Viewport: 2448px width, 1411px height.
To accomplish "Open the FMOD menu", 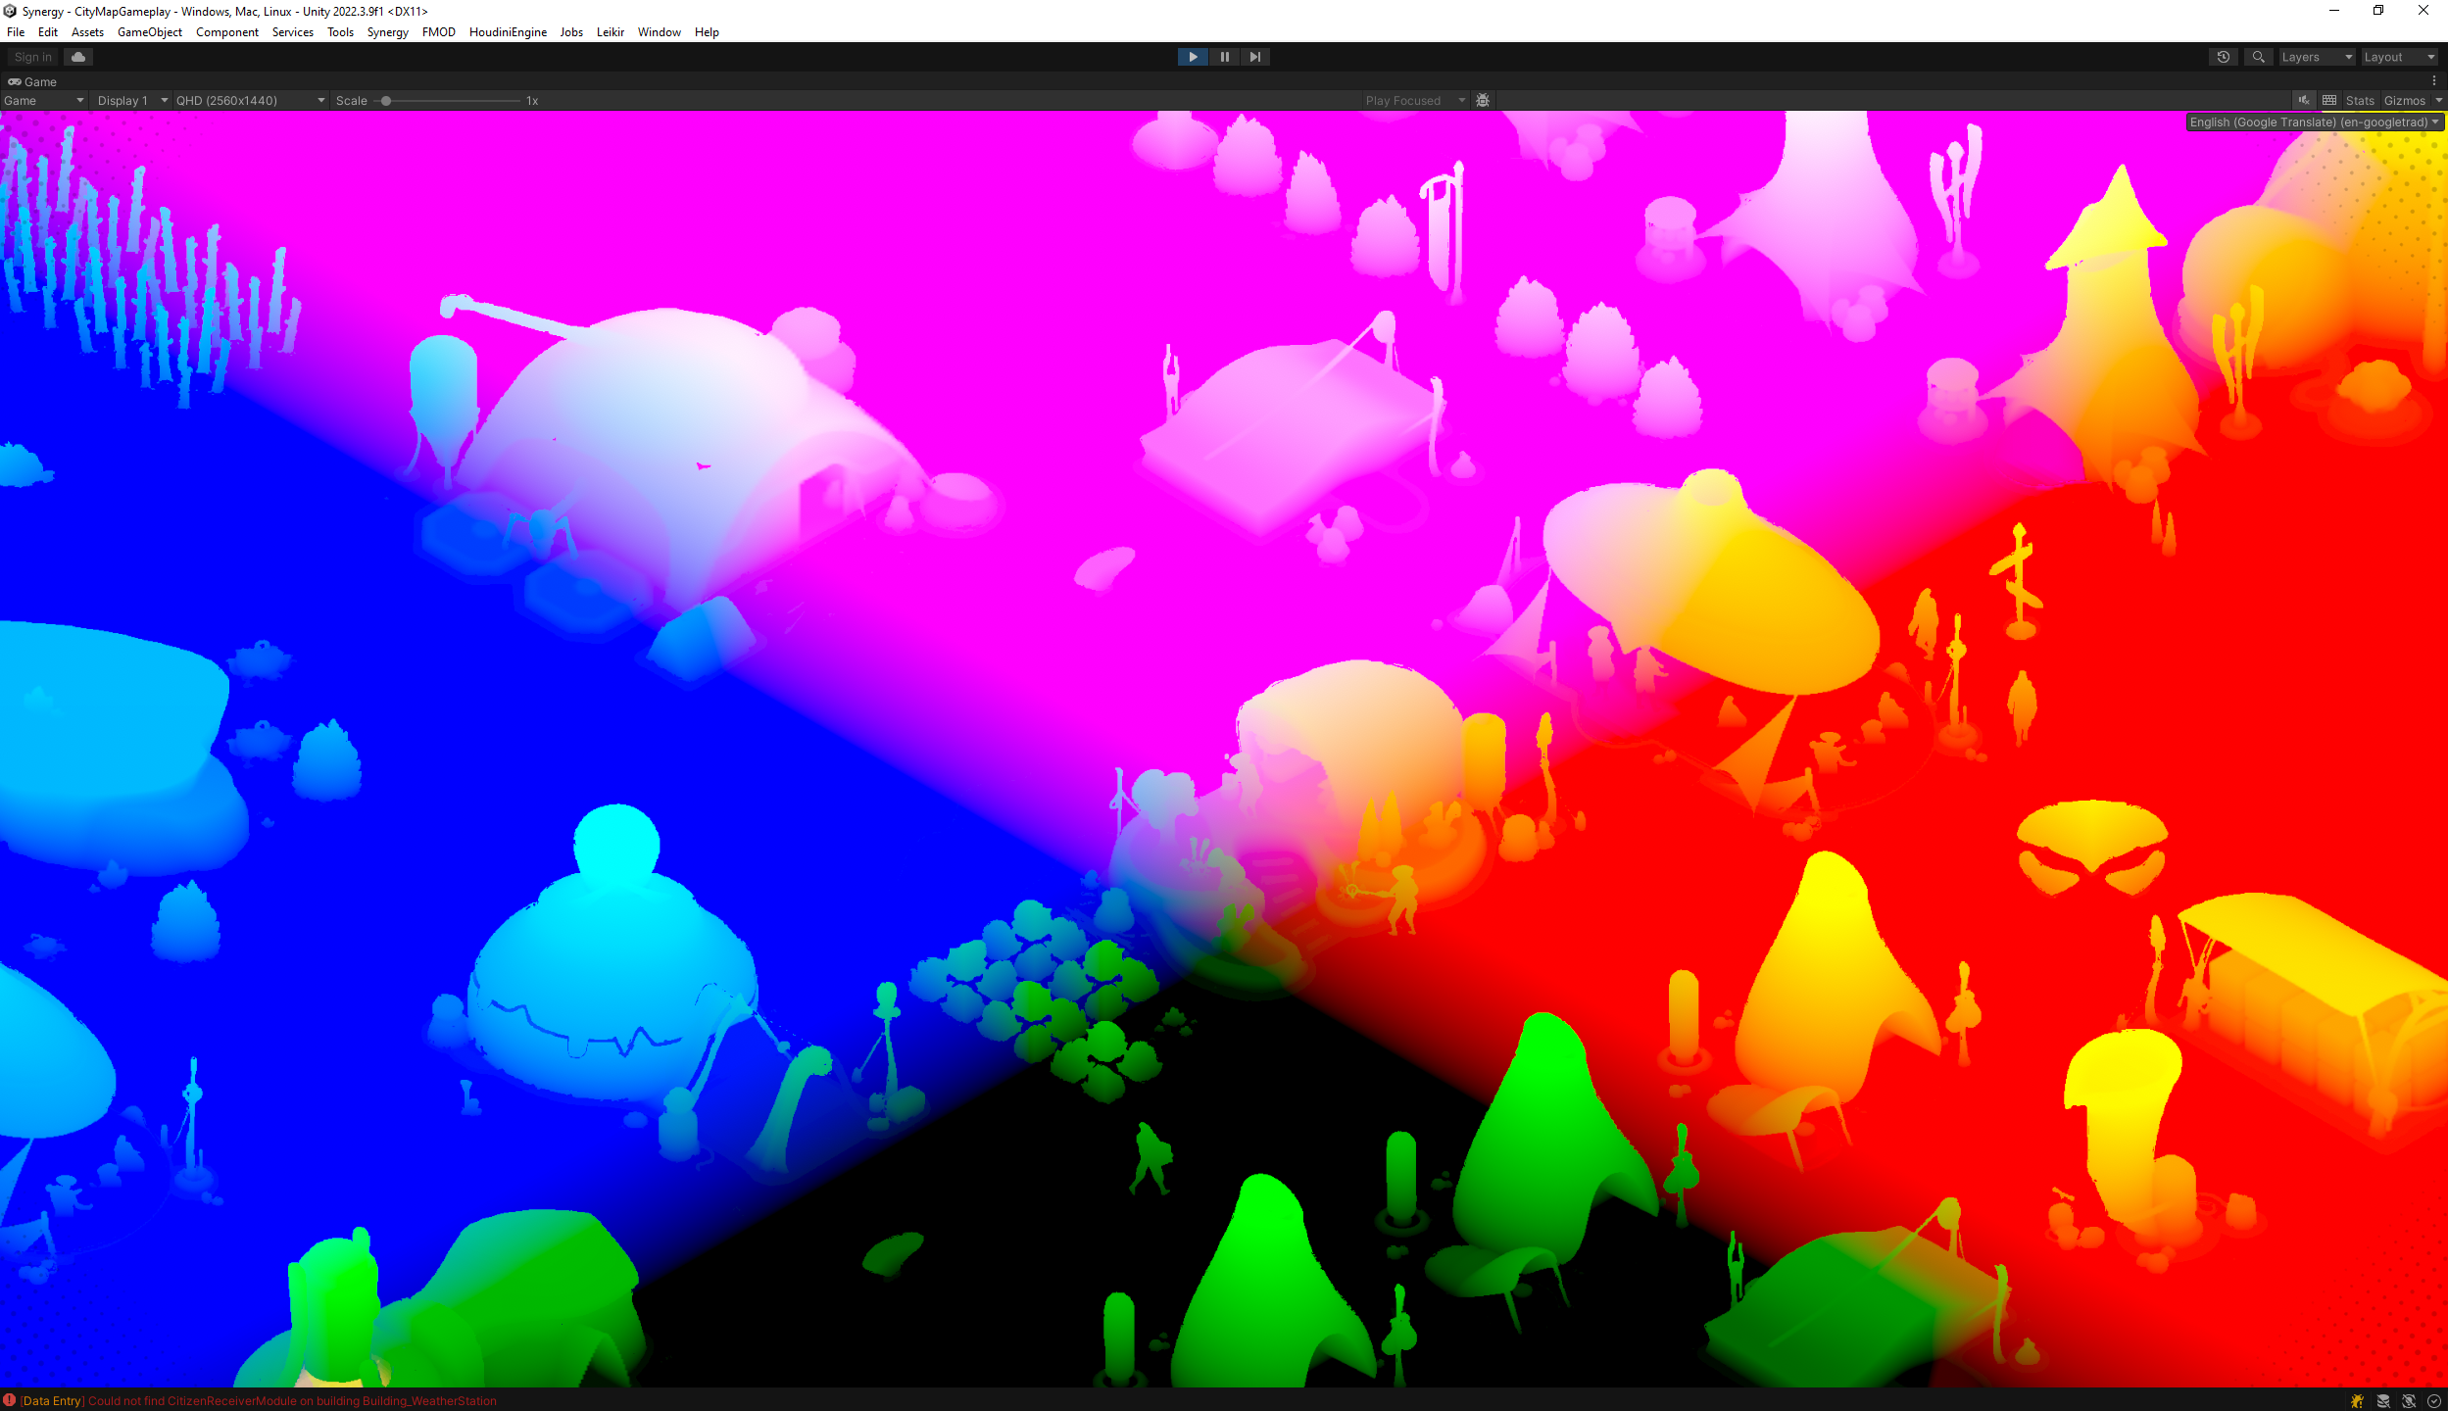I will pyautogui.click(x=438, y=32).
